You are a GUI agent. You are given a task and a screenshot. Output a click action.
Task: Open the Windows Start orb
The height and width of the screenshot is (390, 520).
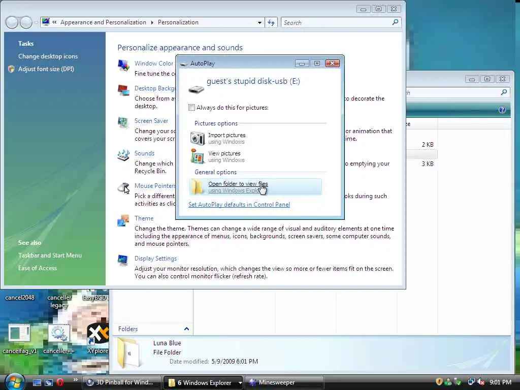[x=14, y=382]
